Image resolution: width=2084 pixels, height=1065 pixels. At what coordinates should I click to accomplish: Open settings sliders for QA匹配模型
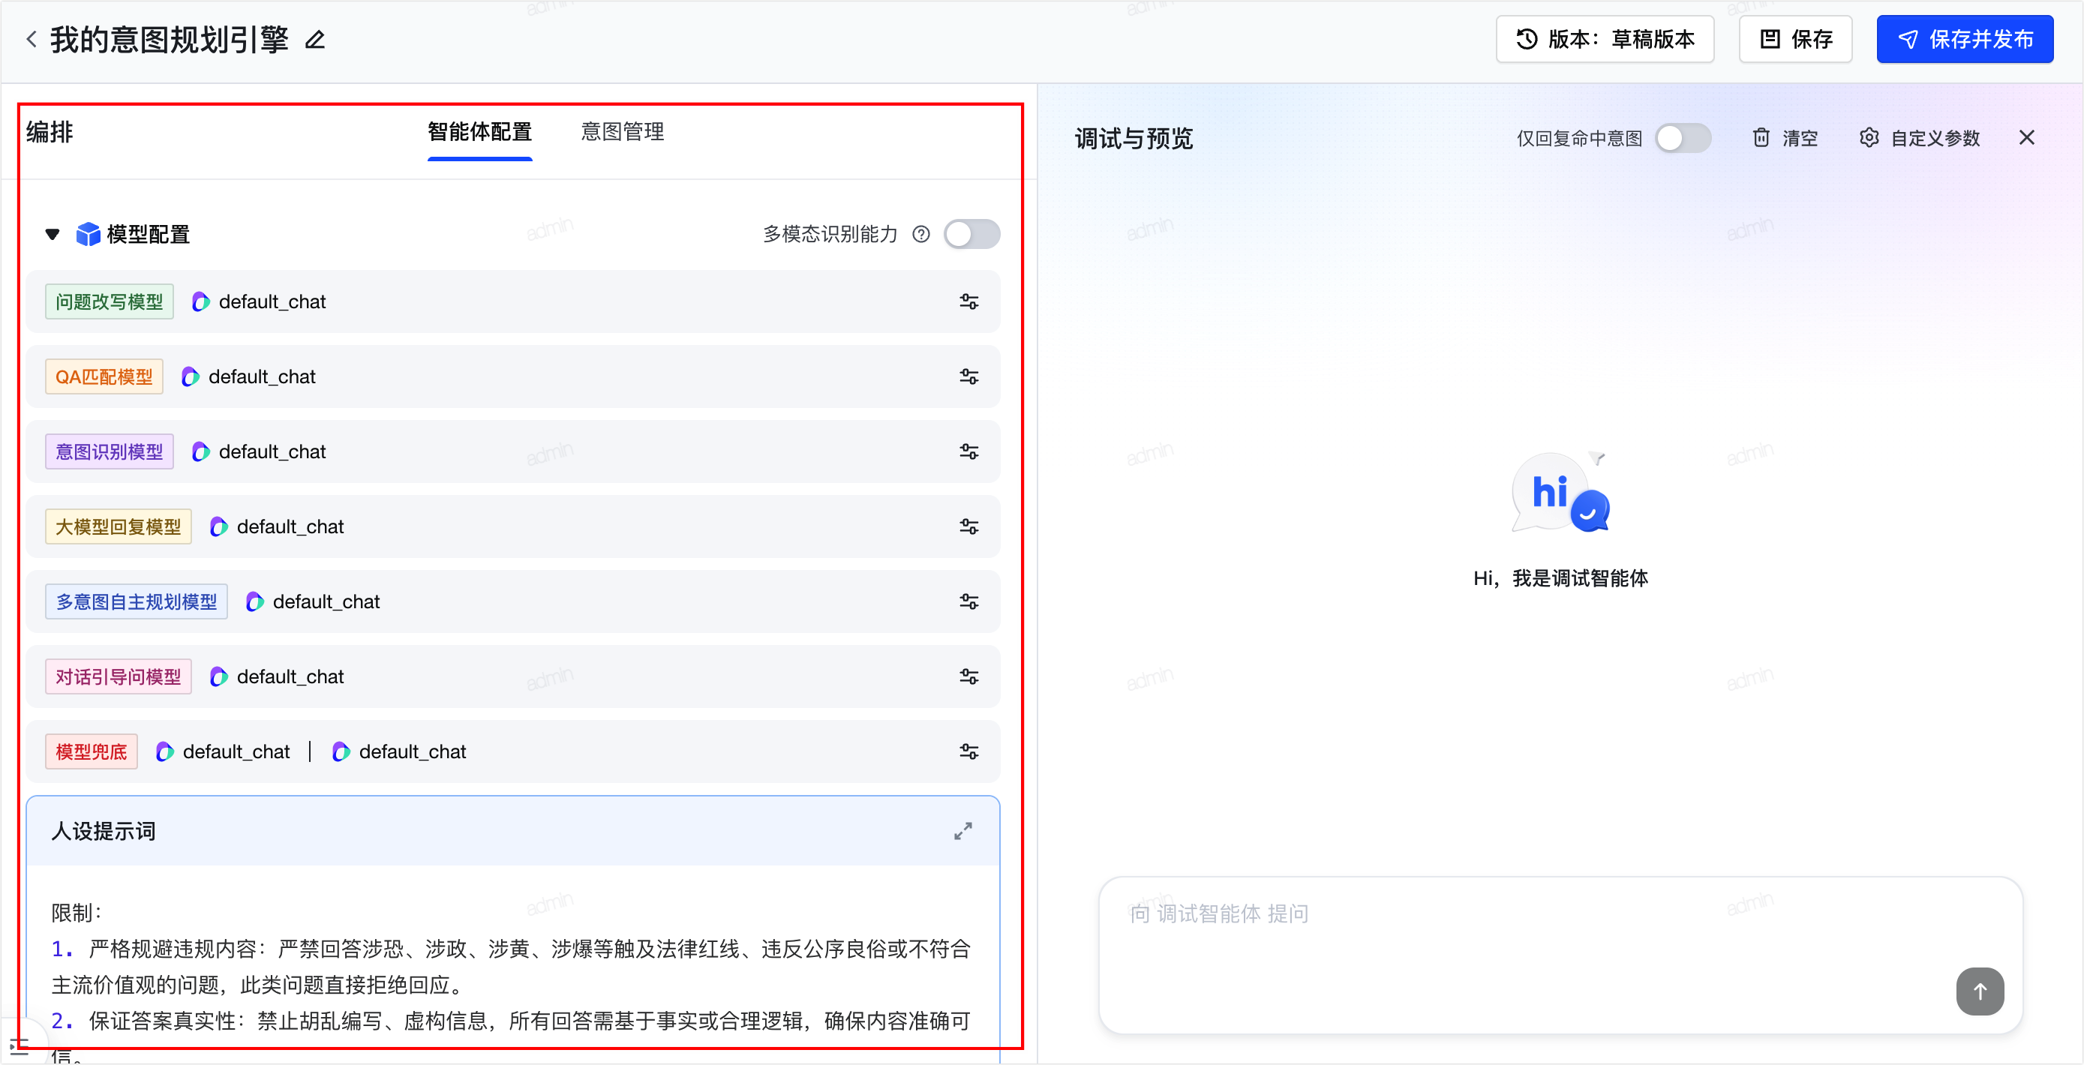[968, 376]
